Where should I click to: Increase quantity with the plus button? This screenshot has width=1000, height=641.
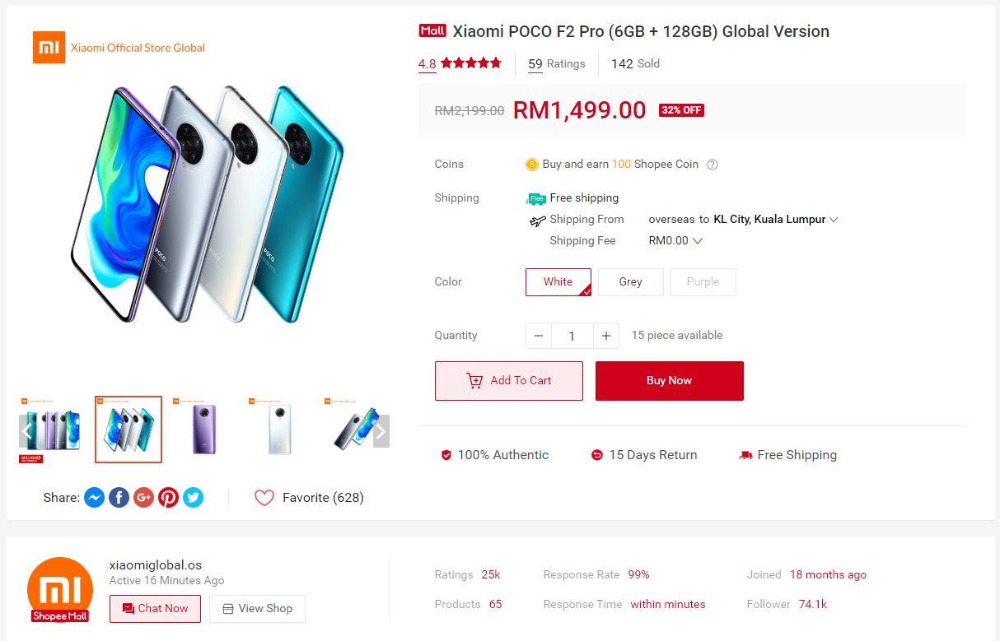[605, 336]
